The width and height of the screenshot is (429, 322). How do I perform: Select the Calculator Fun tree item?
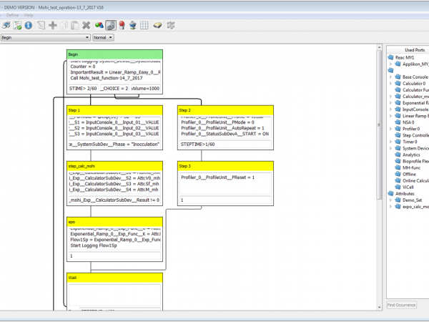click(415, 90)
